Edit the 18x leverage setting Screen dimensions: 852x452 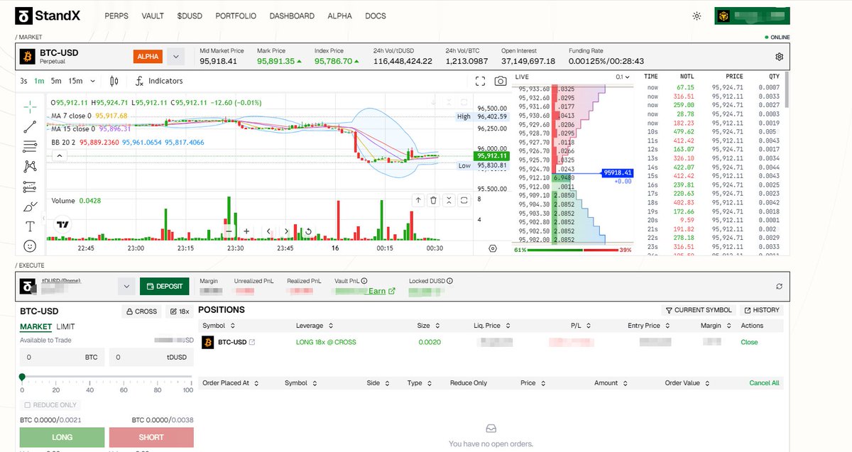point(180,312)
